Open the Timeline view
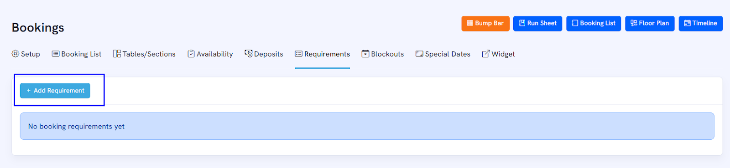730x168 pixels. 701,23
